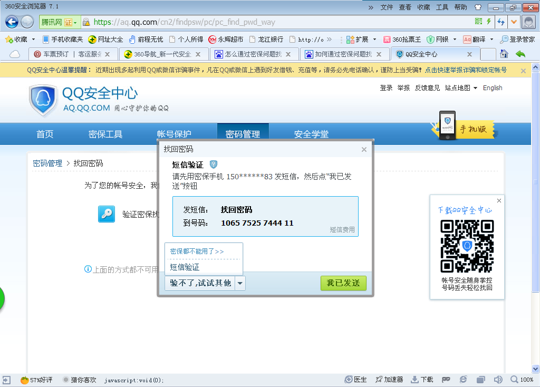The height and width of the screenshot is (387, 540).
Task: Switch to 怎么通过密保问题找 tab
Action: (x=253, y=54)
